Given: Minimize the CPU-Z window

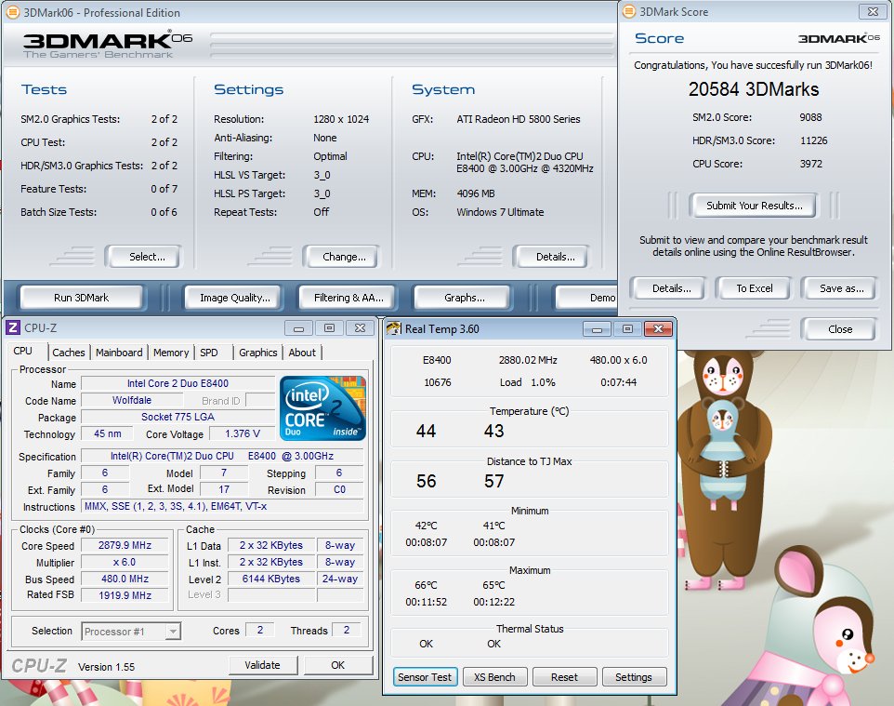Looking at the screenshot, I should (x=298, y=328).
